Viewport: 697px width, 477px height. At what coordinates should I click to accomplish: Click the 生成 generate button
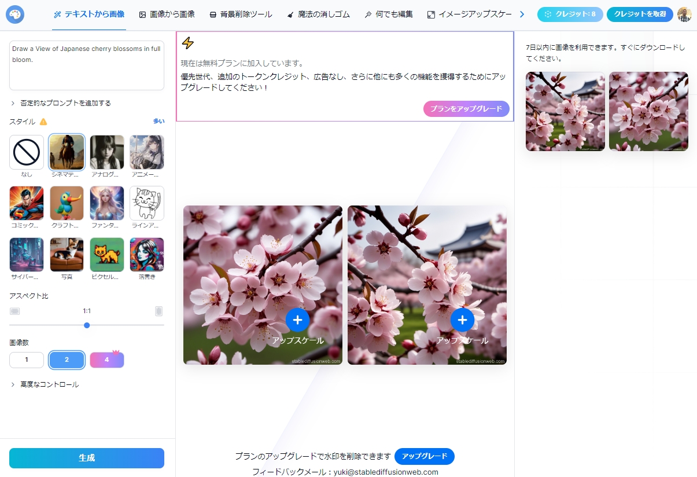pos(87,458)
